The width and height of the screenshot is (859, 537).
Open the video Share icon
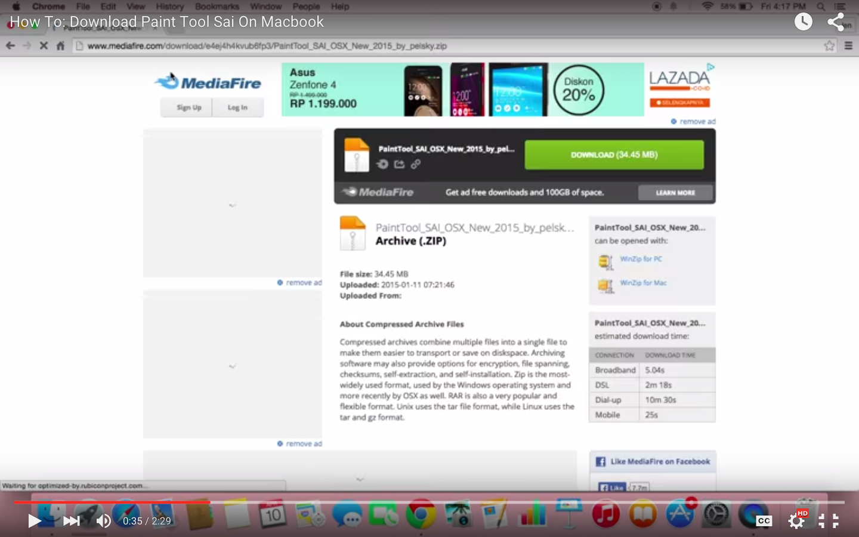(836, 22)
